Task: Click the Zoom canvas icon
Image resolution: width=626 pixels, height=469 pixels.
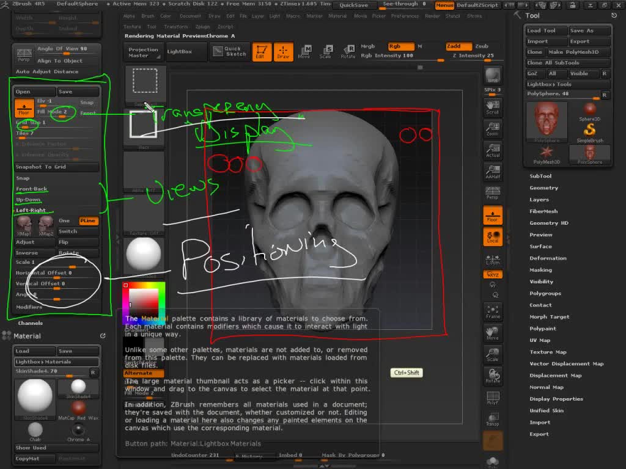Action: coord(493,129)
